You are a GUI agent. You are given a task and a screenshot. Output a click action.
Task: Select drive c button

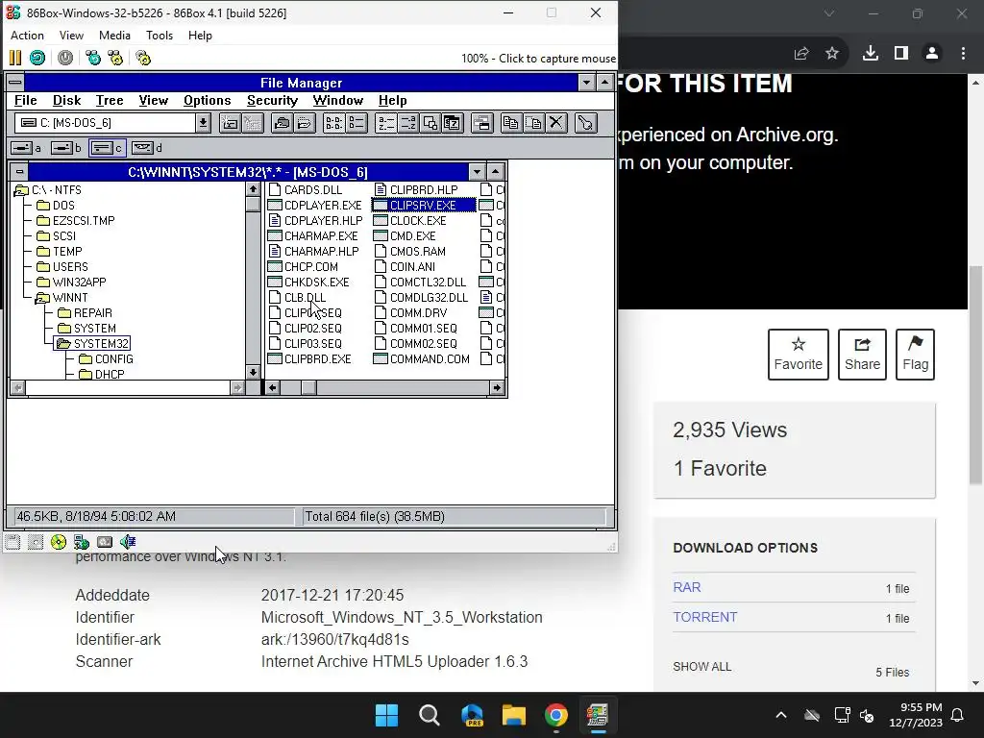107,148
